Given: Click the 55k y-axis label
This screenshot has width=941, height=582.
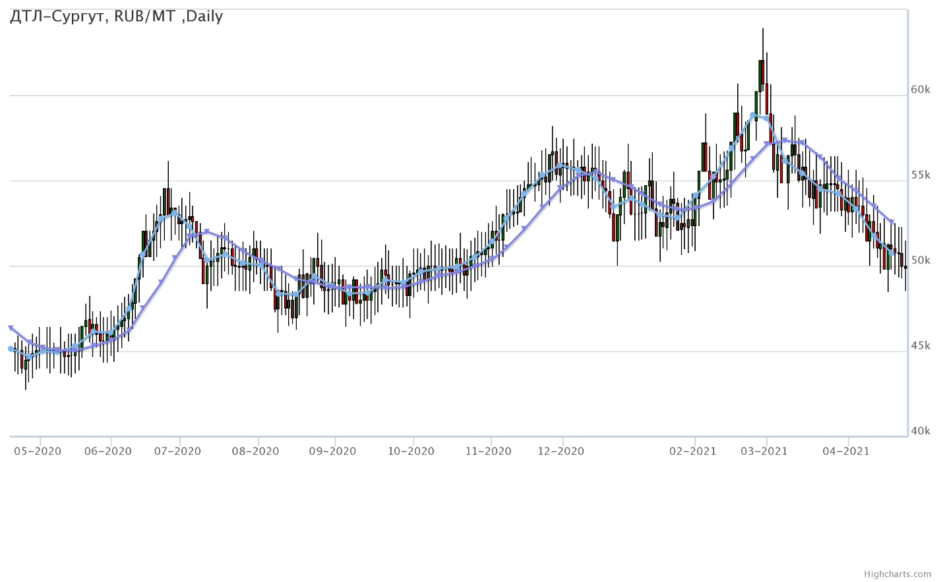Looking at the screenshot, I should coord(921,175).
